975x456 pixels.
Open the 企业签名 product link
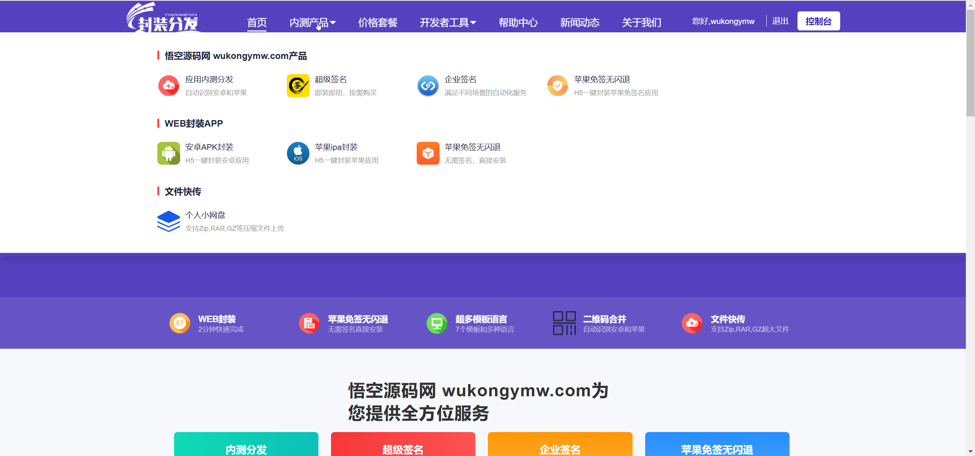pos(460,79)
